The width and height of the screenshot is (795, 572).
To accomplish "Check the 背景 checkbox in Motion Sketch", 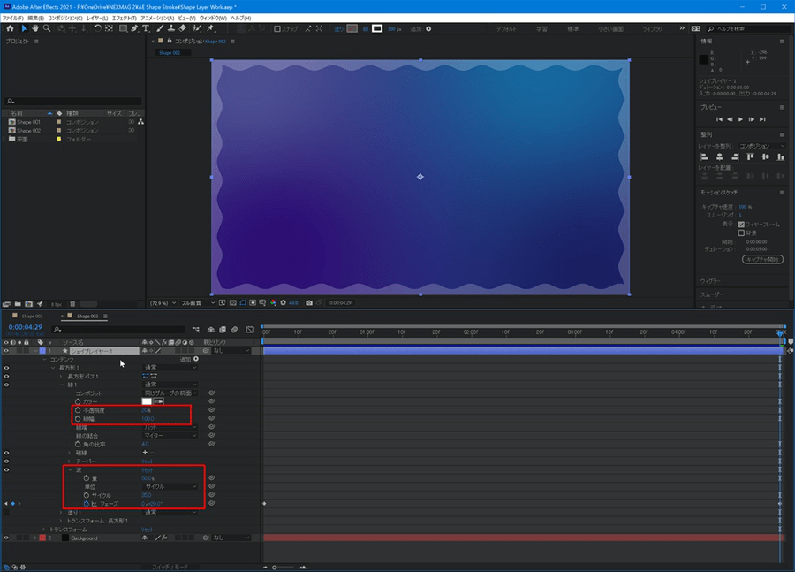I will pyautogui.click(x=741, y=233).
